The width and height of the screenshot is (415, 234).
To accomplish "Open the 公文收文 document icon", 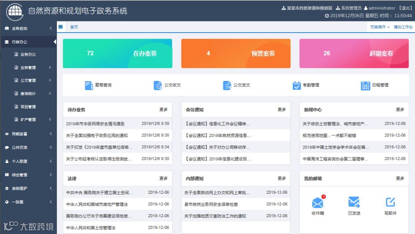I will (x=158, y=85).
